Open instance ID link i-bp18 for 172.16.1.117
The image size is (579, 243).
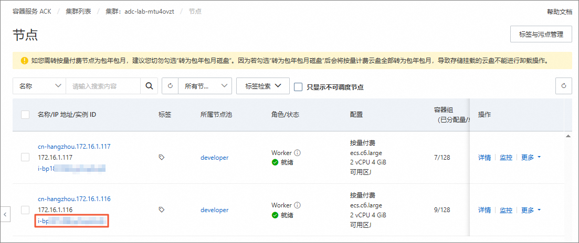71,168
